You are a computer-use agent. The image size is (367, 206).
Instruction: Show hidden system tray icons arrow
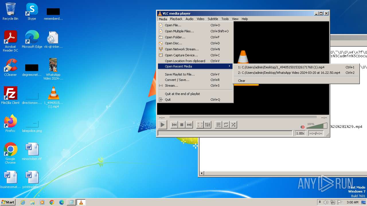[x=320, y=202]
